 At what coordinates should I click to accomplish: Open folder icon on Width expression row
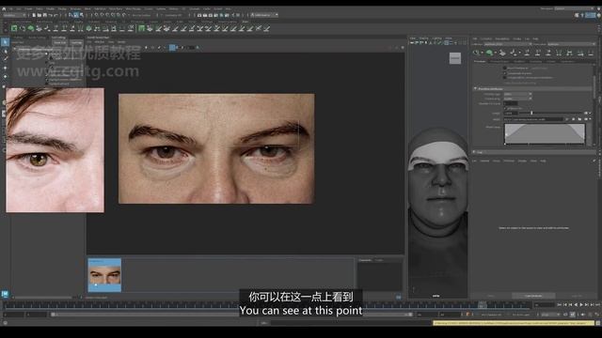(x=579, y=119)
